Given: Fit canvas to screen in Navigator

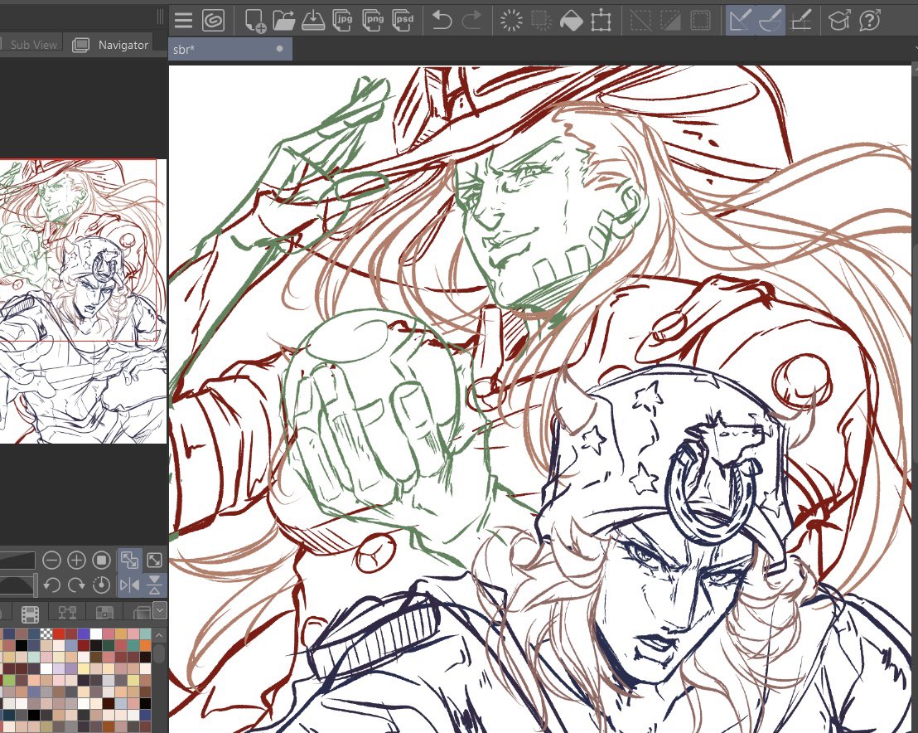Looking at the screenshot, I should 155,561.
